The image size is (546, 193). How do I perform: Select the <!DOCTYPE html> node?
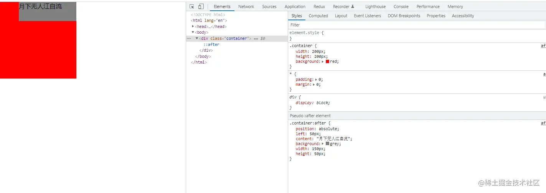coord(208,15)
